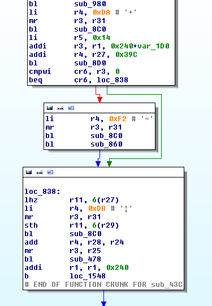The height and width of the screenshot is (306, 212).
Task: Click the group nodes icon in the 0xF2 node header
Action: click(71, 108)
